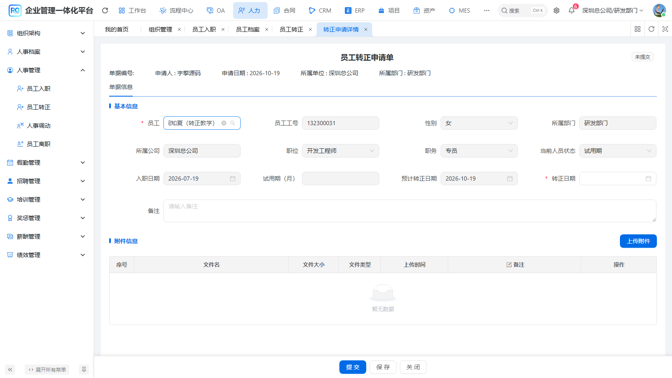Close the 员工档案 tab

coord(267,29)
